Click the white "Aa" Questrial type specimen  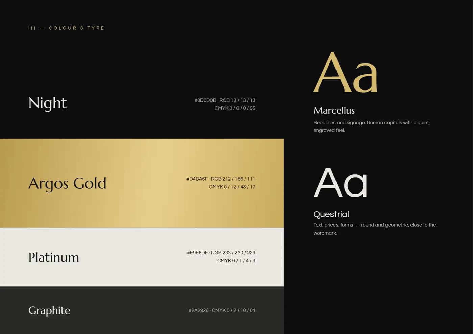(340, 183)
